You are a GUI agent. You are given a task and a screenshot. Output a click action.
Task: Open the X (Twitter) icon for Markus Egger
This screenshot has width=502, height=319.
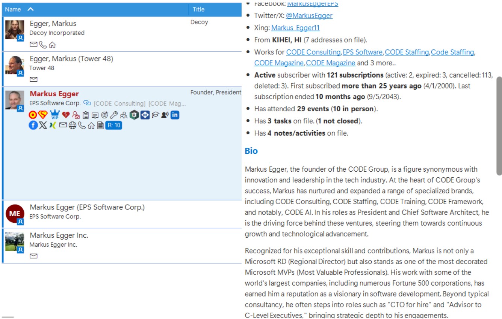(x=43, y=125)
